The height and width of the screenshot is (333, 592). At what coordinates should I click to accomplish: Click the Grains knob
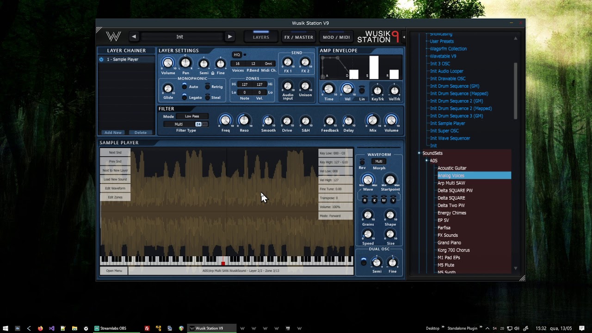pyautogui.click(x=368, y=215)
